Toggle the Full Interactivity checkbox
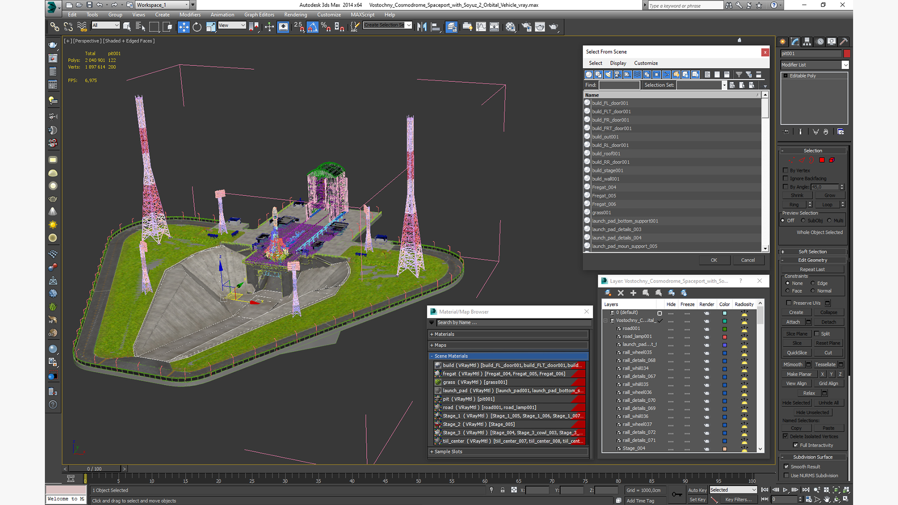898x505 pixels. pyautogui.click(x=796, y=445)
